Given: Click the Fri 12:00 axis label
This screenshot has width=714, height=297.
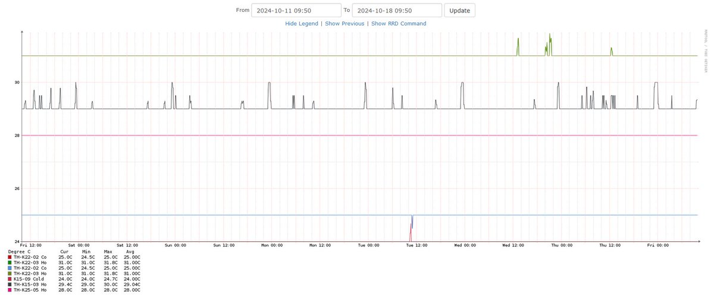Looking at the screenshot, I should point(30,245).
